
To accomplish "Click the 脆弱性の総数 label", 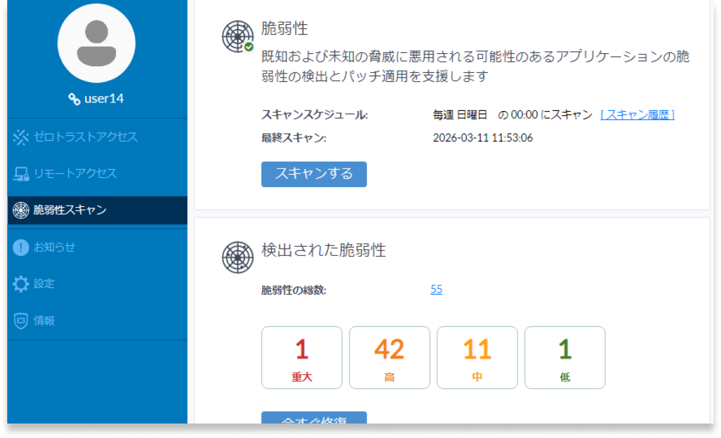I will pyautogui.click(x=294, y=290).
